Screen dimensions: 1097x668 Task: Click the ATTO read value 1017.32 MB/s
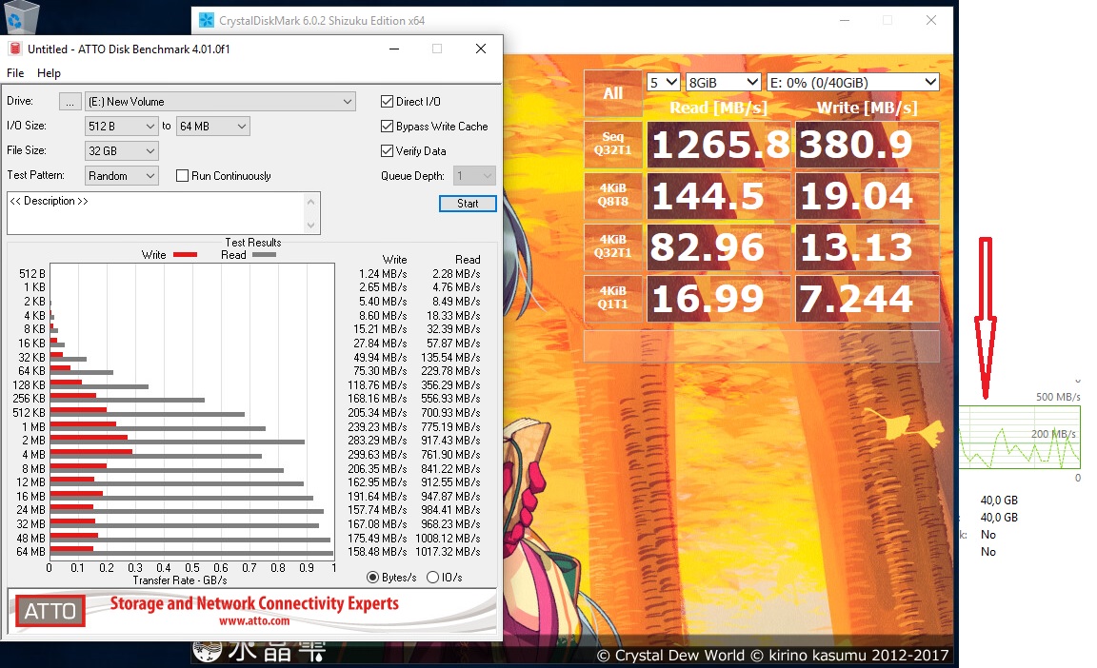coord(448,552)
